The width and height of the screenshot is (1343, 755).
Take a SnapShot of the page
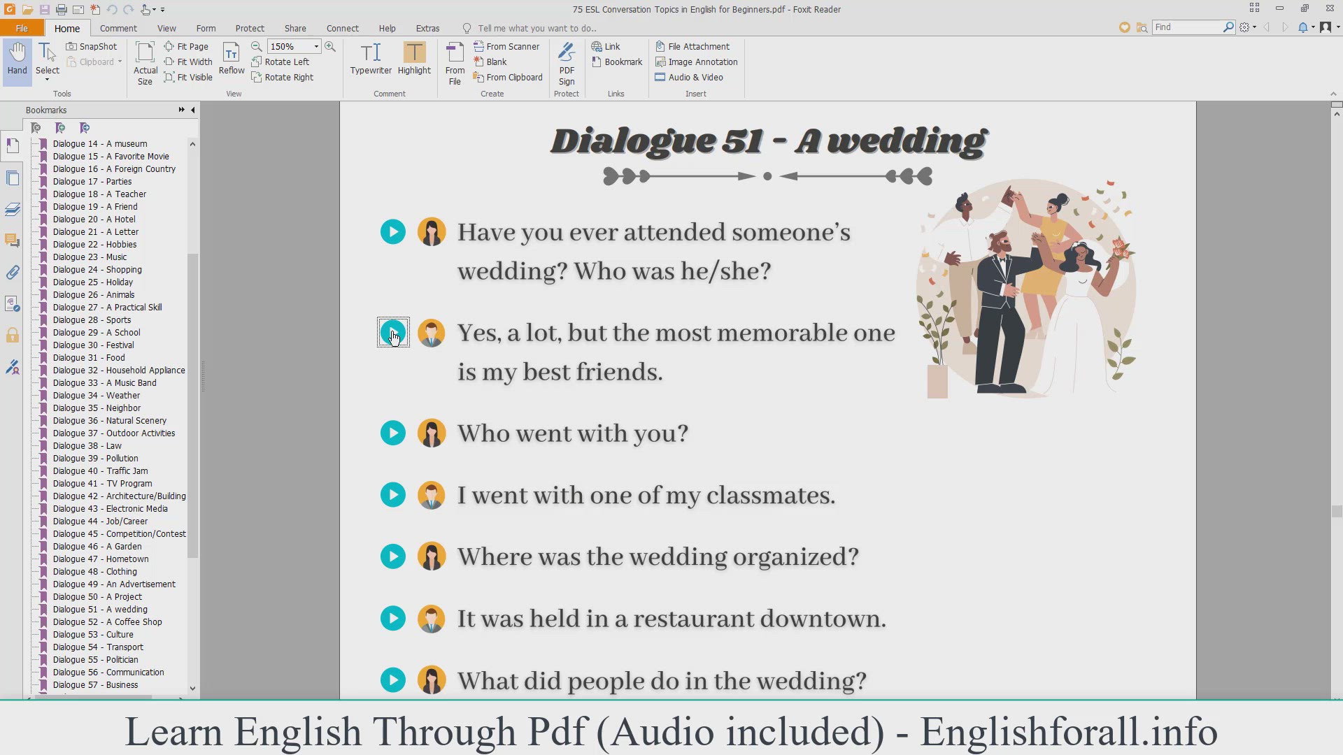click(92, 46)
